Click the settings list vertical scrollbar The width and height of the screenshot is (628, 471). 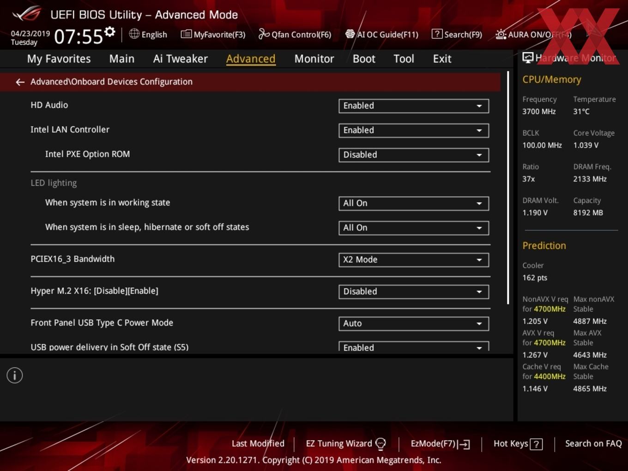coord(508,187)
